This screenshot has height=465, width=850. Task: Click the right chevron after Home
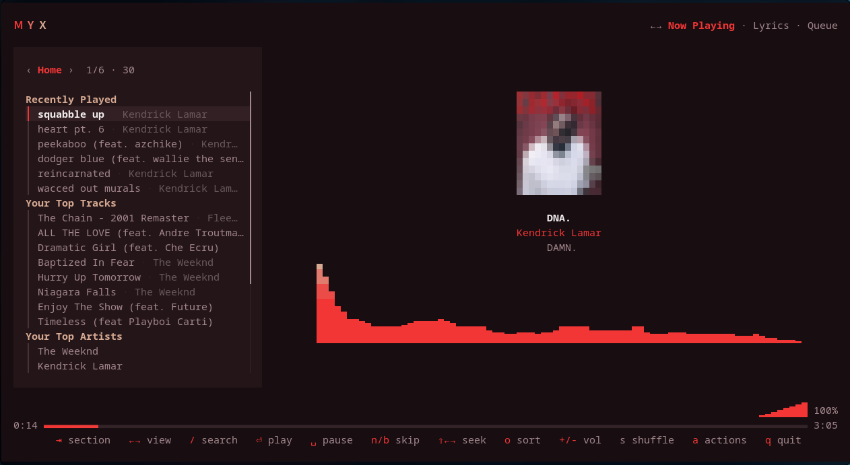pos(71,70)
